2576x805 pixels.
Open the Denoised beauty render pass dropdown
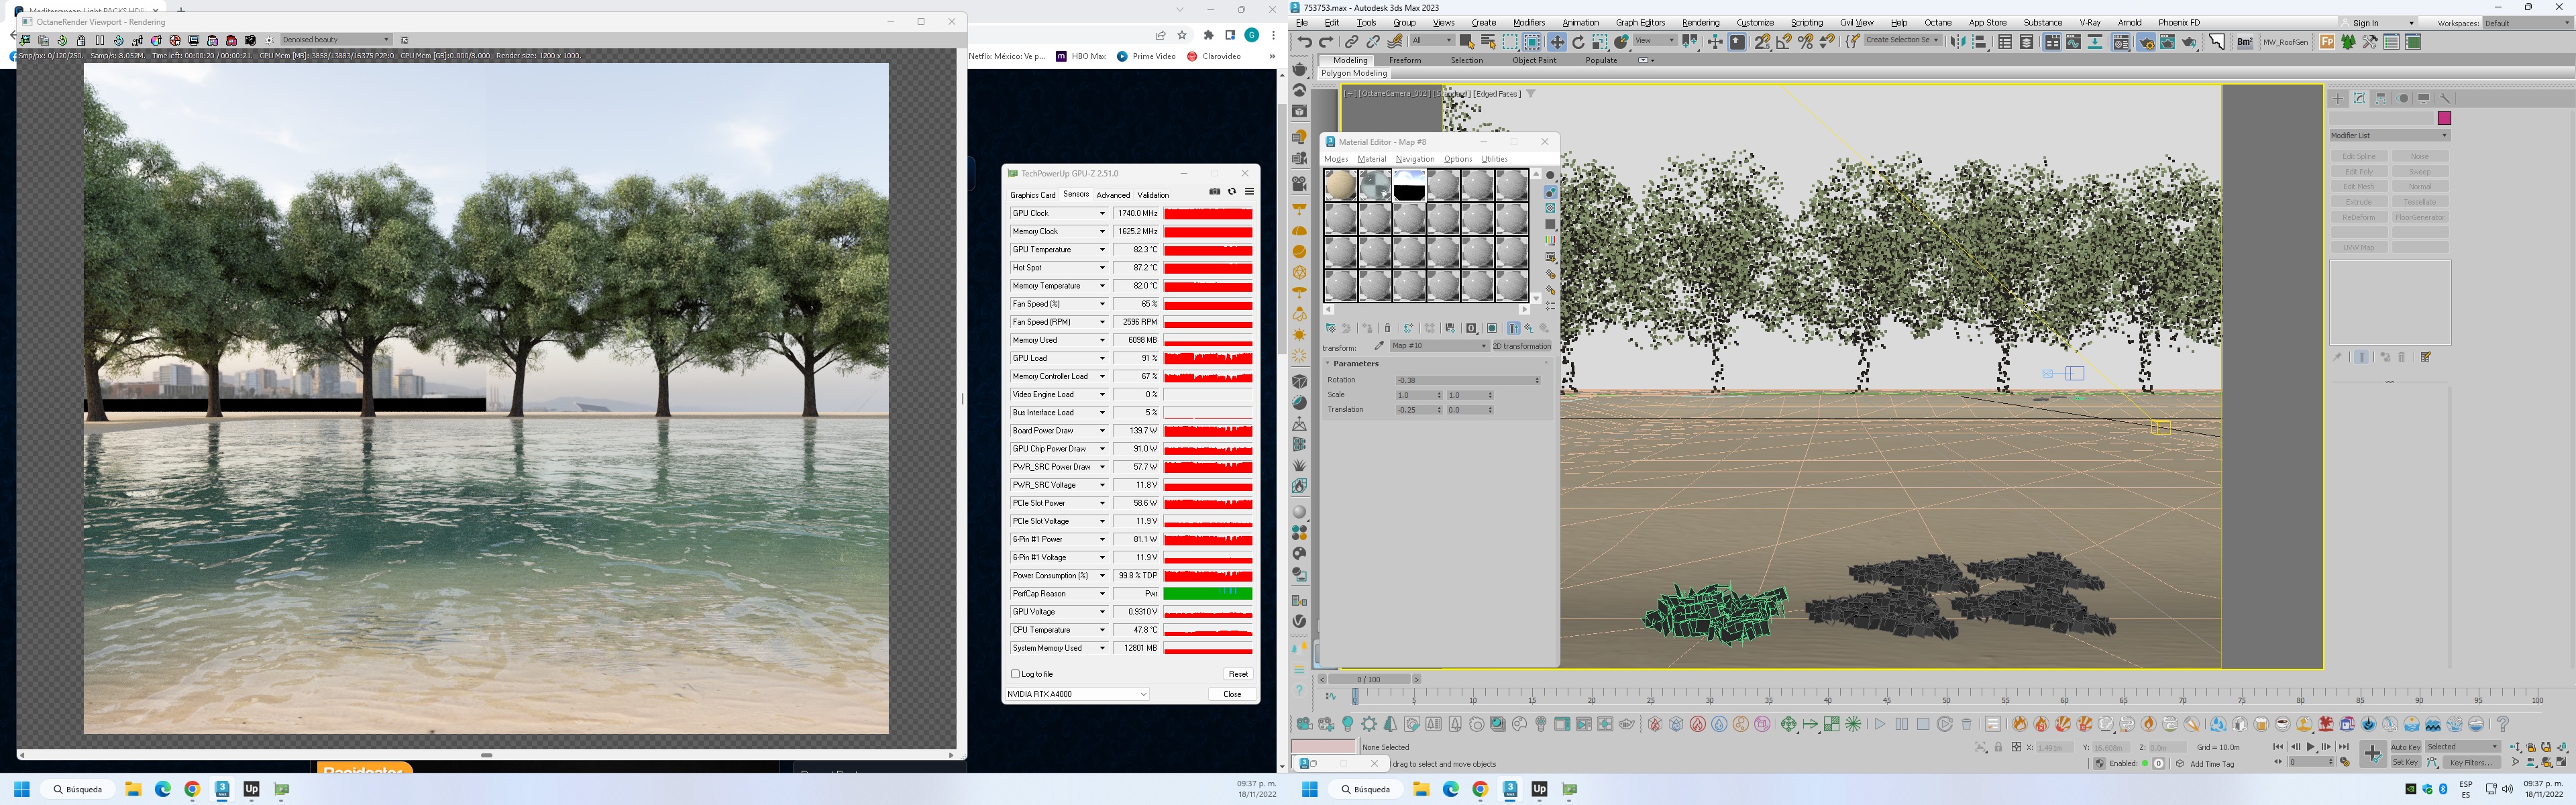[x=336, y=40]
